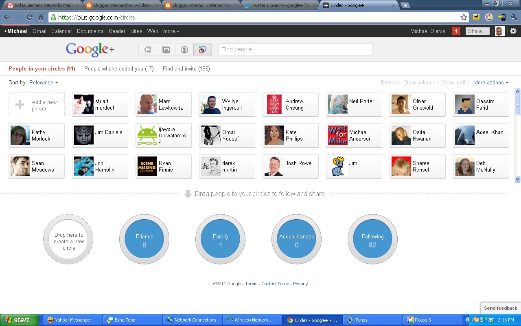Open iTunes from the taskbar

tap(372, 320)
